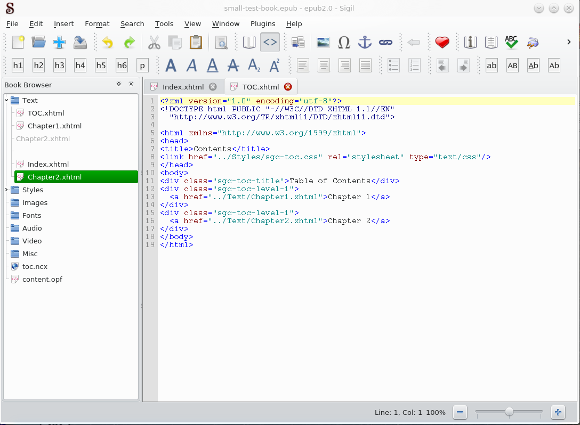Open the toolbar overflow chevron at far right
Viewport: 580px width, 425px height.
coord(569,43)
